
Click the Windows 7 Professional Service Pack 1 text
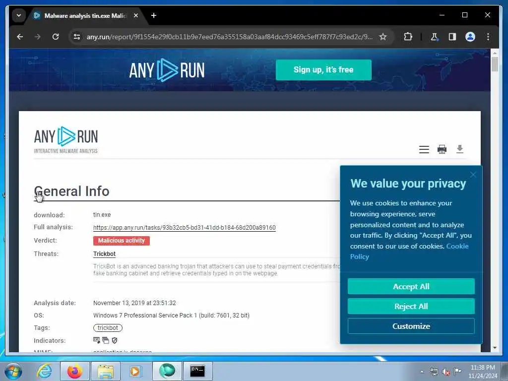click(171, 315)
